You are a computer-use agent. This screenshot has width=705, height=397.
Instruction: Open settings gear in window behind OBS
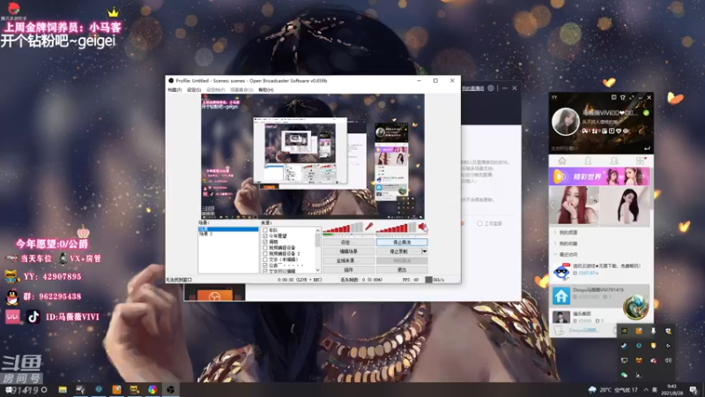(x=491, y=88)
